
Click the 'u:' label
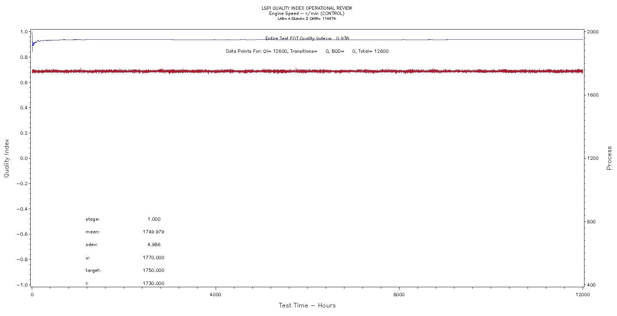[x=88, y=258]
